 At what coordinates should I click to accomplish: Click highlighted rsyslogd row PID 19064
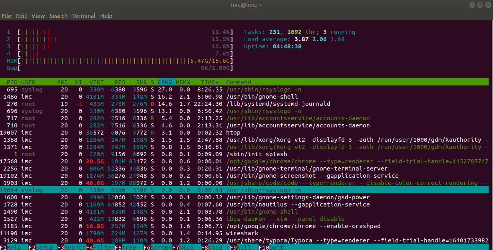245,190
